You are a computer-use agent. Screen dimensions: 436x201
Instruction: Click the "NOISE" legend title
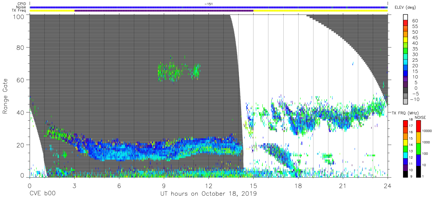[x=420, y=117]
